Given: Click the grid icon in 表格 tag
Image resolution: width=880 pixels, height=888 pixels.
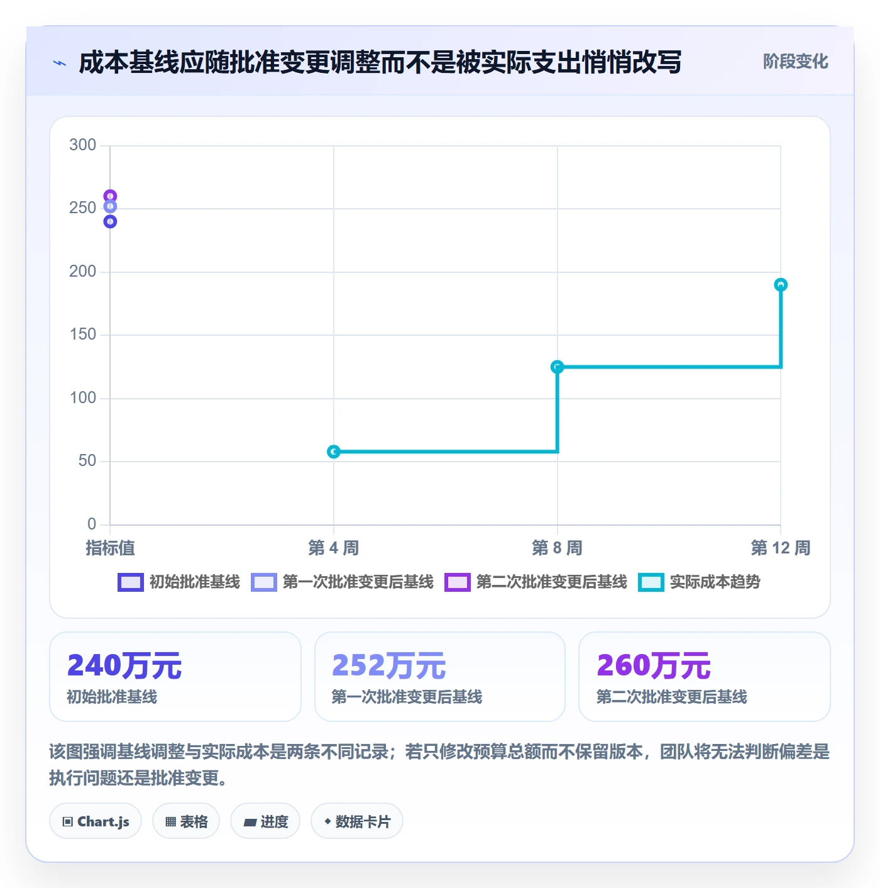Looking at the screenshot, I should [170, 822].
